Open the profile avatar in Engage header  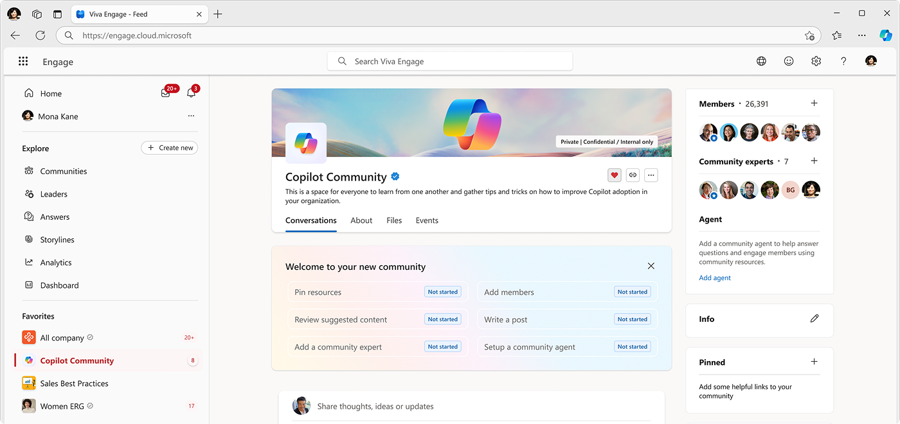click(x=871, y=61)
